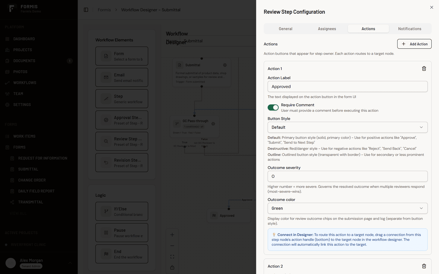Toggle the Require Comment switch
Image resolution: width=439 pixels, height=274 pixels.
click(x=273, y=107)
